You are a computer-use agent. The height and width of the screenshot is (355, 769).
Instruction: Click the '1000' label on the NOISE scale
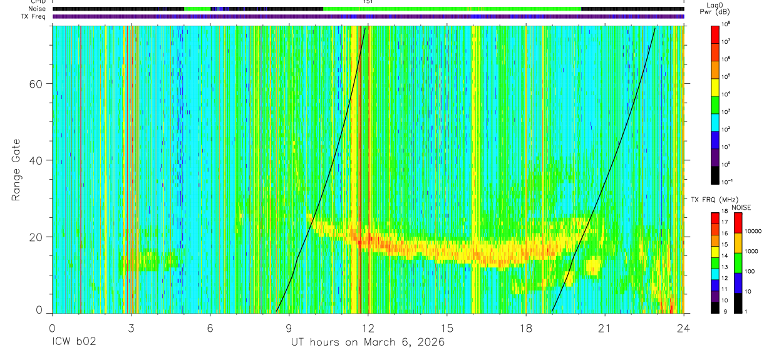751,251
